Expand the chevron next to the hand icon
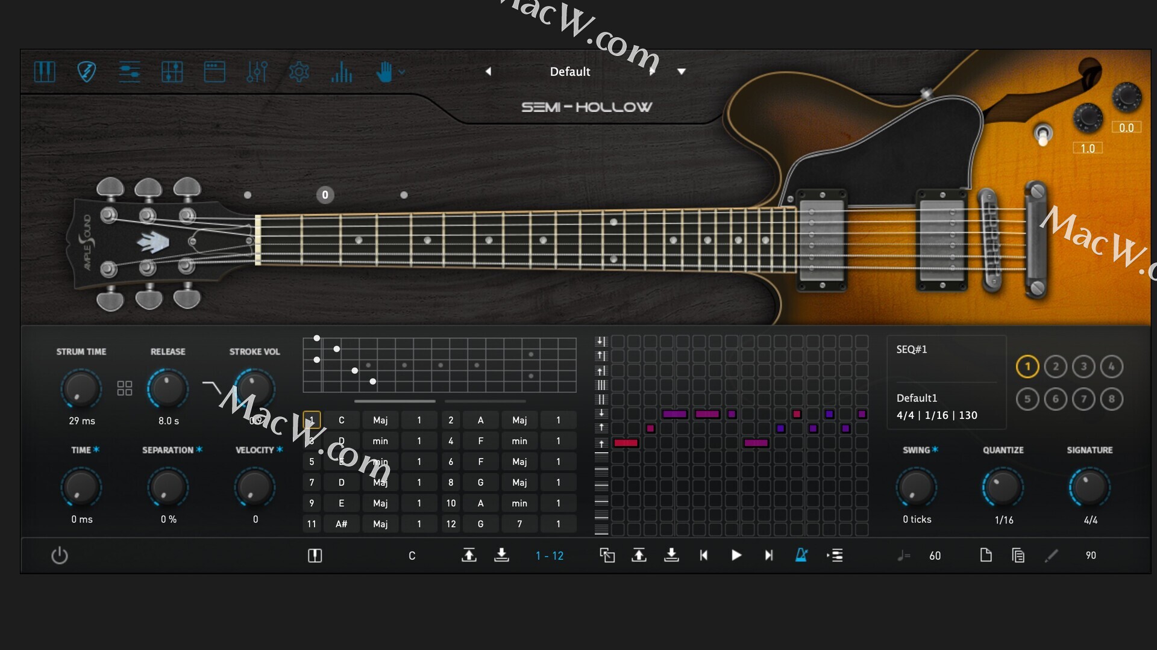This screenshot has width=1157, height=650. [x=402, y=72]
